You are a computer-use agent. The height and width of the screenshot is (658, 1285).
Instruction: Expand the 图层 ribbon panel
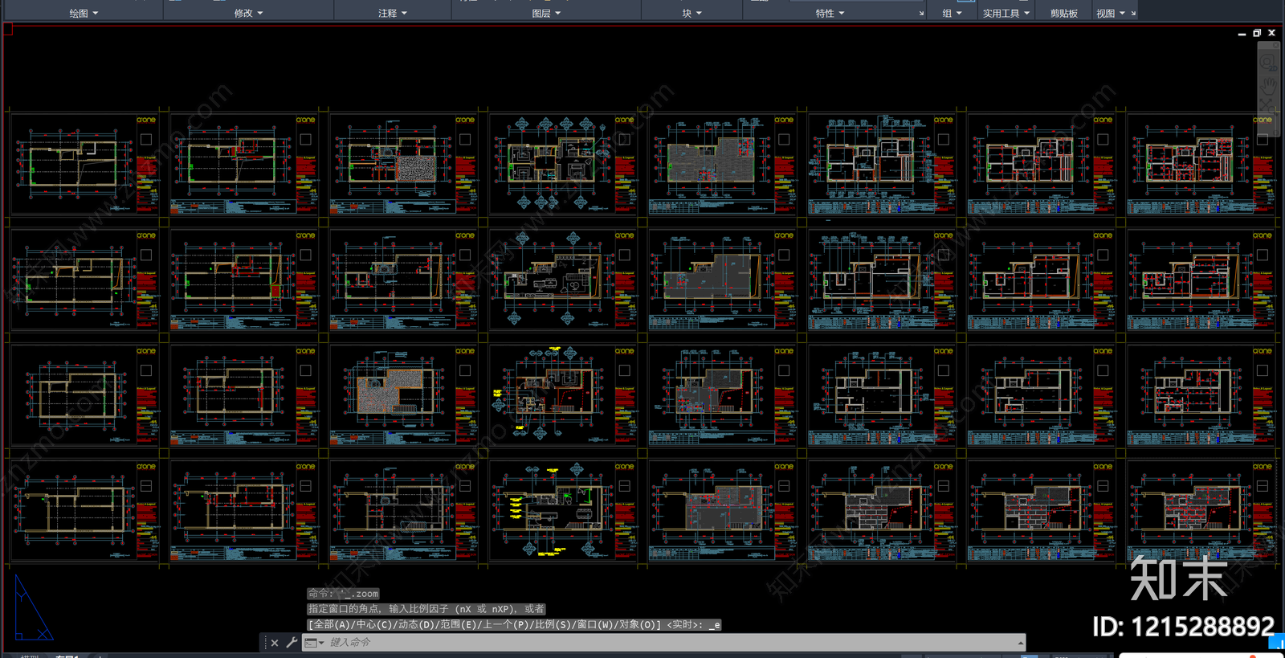546,13
